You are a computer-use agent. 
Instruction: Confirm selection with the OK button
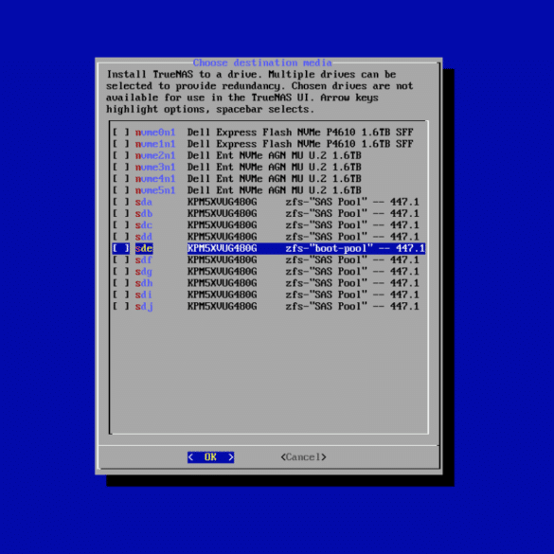[x=210, y=457]
